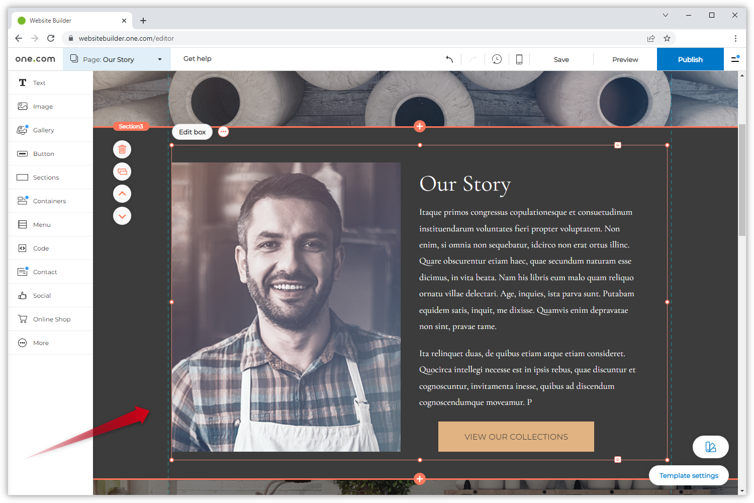The height and width of the screenshot is (503, 754).
Task: Select Online Shop in the sidebar
Action: pos(51,319)
